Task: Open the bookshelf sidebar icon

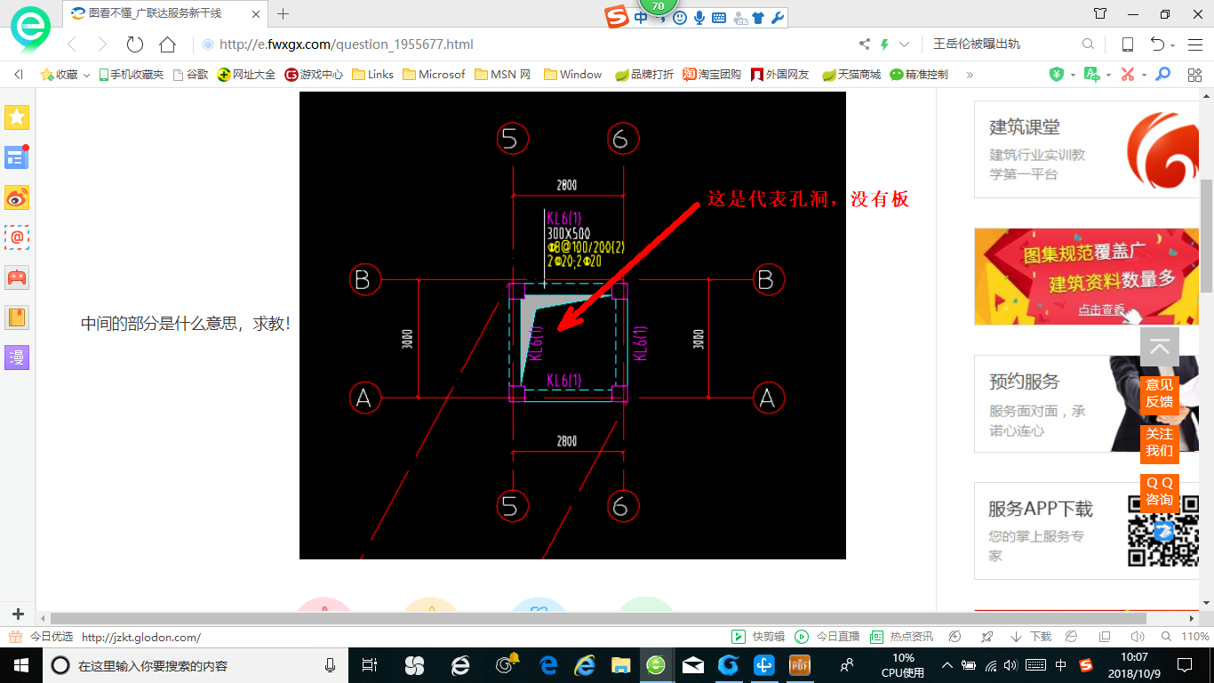Action: point(17,317)
